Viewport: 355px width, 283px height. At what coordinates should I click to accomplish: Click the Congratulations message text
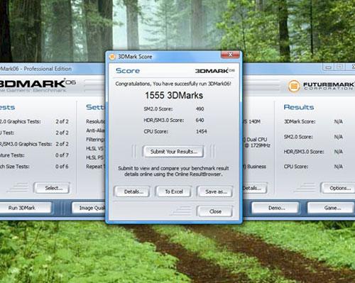click(173, 84)
